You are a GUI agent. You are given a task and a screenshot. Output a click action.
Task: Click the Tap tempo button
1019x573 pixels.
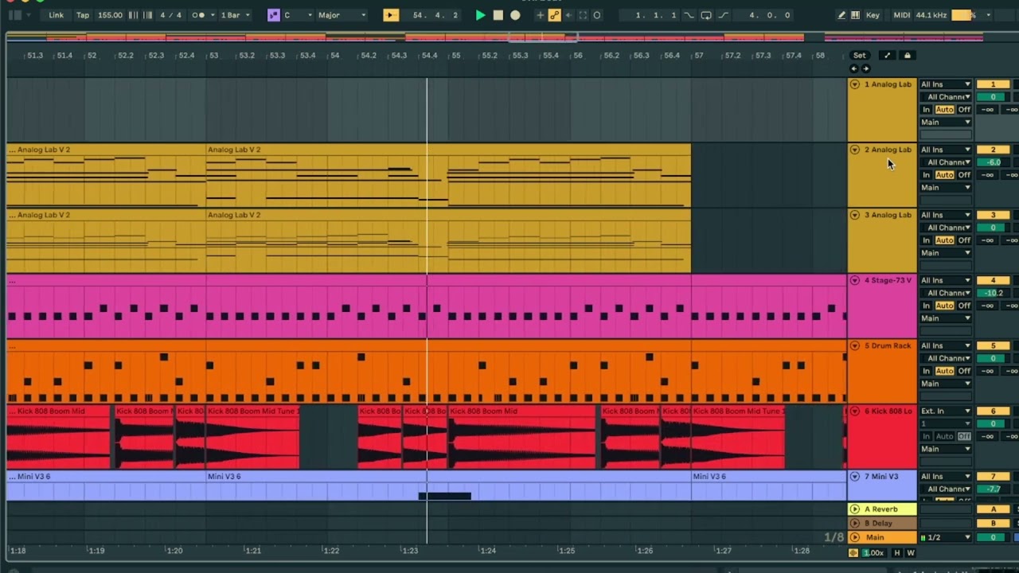pos(83,15)
